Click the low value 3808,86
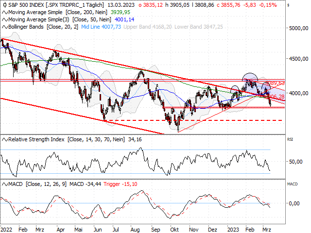This screenshot has height=233, width=311. coord(204,5)
